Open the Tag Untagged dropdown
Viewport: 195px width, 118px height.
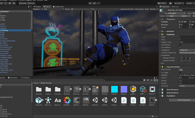tap(177, 13)
